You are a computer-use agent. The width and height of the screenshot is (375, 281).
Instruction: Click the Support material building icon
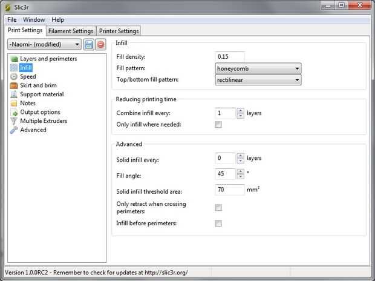14,94
